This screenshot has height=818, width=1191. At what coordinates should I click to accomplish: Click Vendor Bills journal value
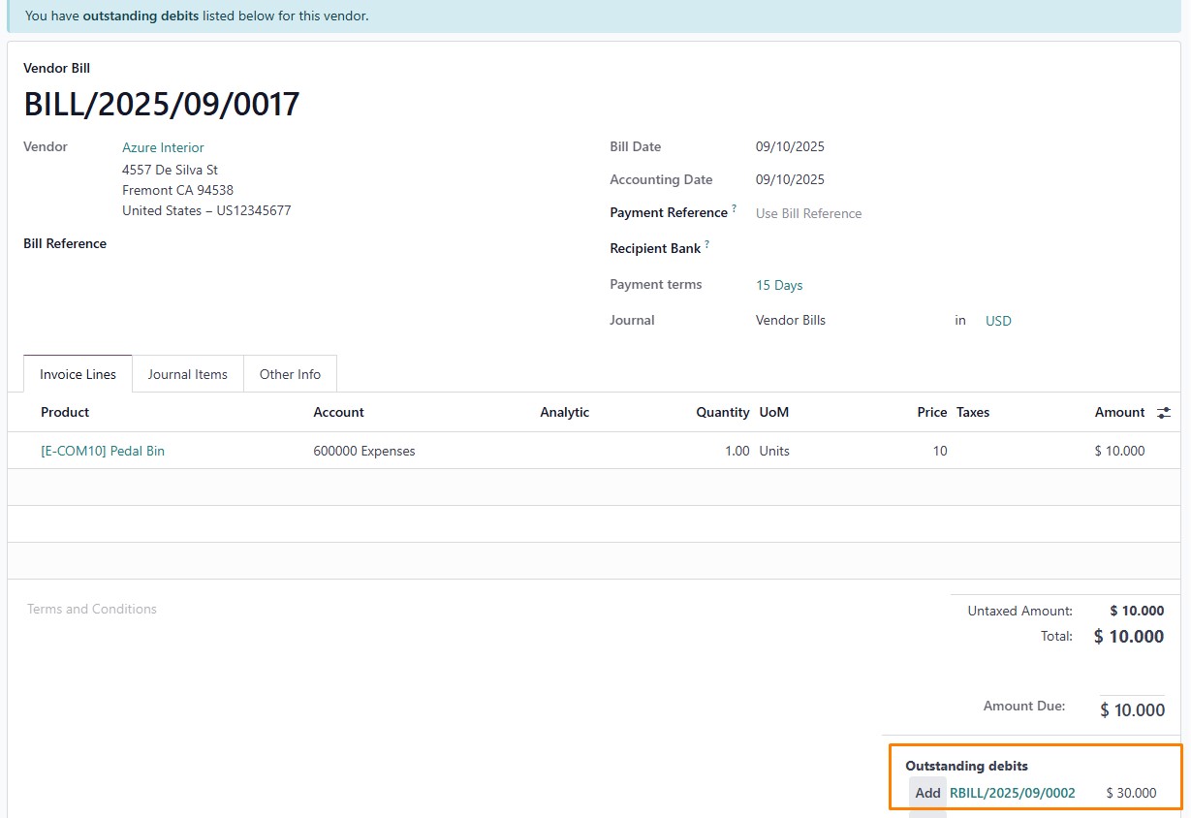tap(791, 320)
